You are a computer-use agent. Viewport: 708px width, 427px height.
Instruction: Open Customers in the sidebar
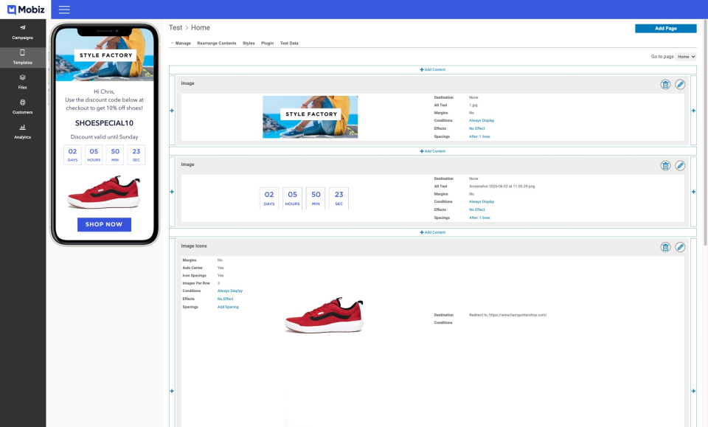[x=23, y=107]
